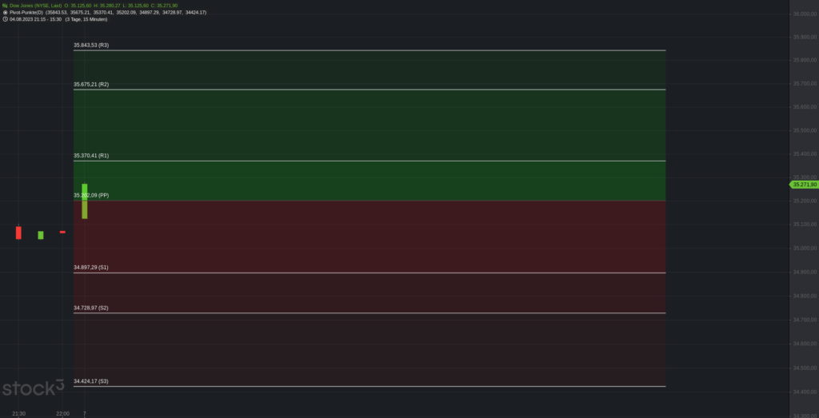This screenshot has width=819, height=418.
Task: Click the 35.202,09 (PP) pivot point label
Action: (x=91, y=195)
